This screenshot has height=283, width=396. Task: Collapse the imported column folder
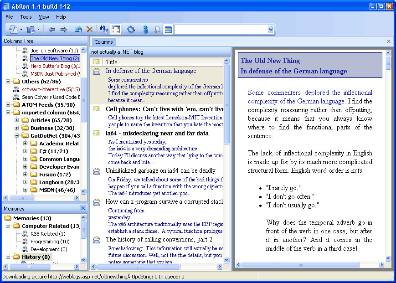click(x=8, y=113)
